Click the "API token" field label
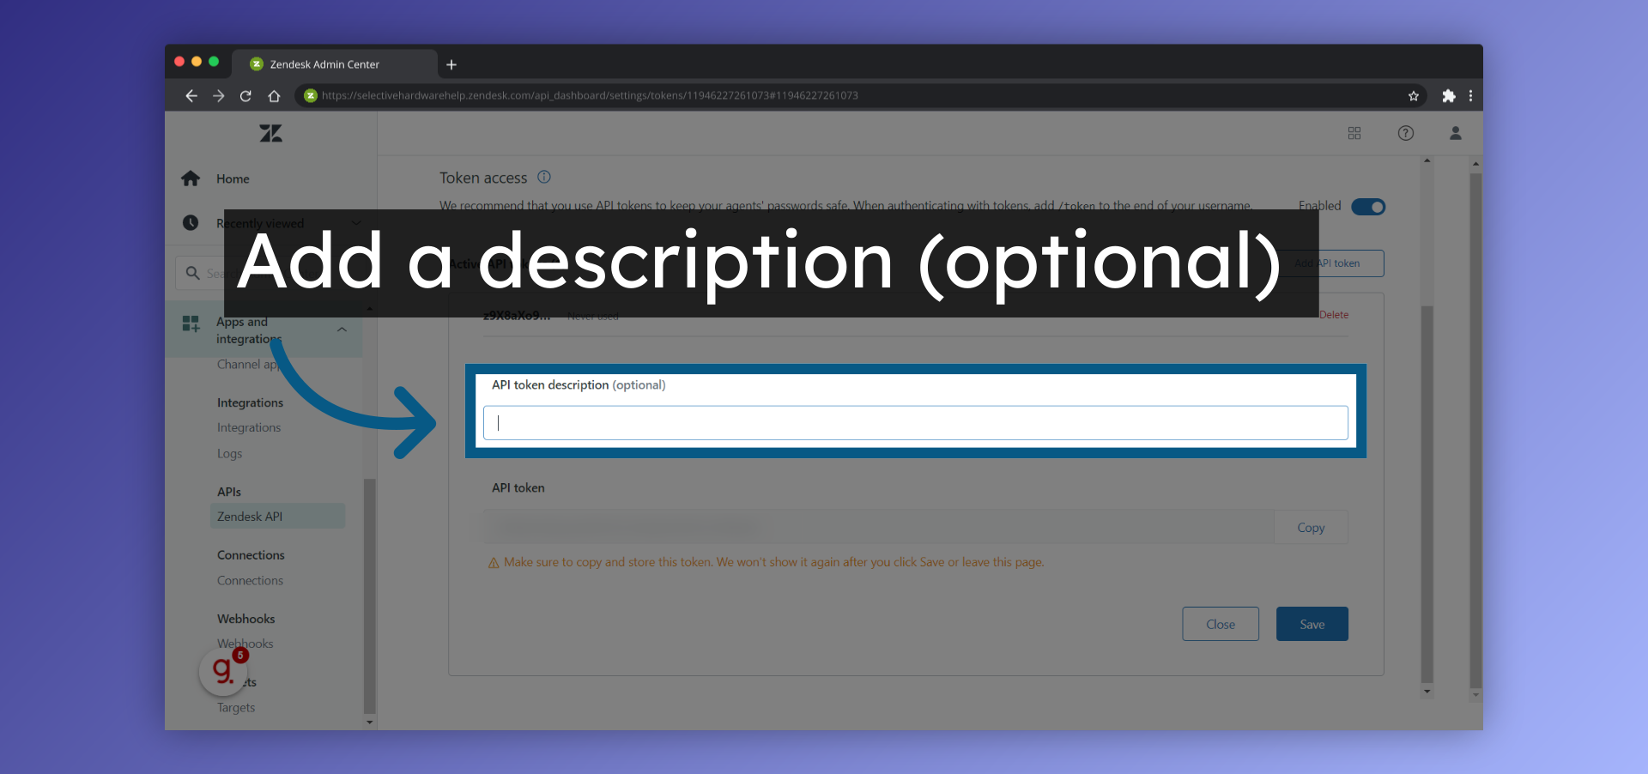The height and width of the screenshot is (774, 1648). [x=518, y=487]
